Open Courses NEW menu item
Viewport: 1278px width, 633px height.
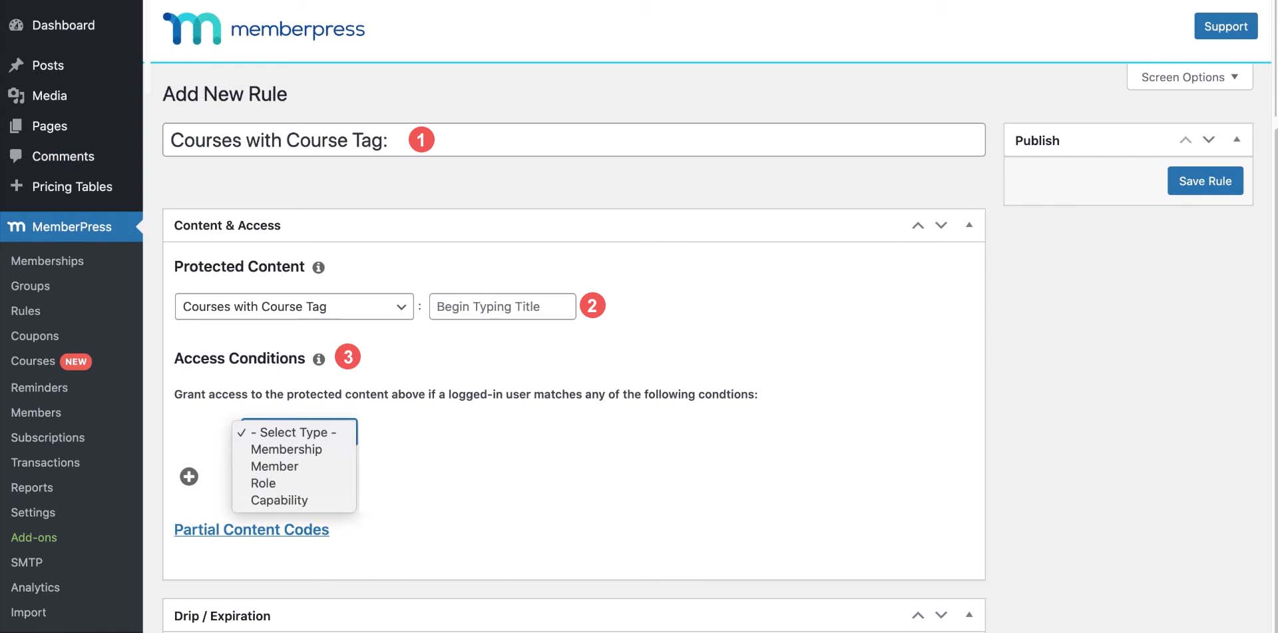[51, 361]
